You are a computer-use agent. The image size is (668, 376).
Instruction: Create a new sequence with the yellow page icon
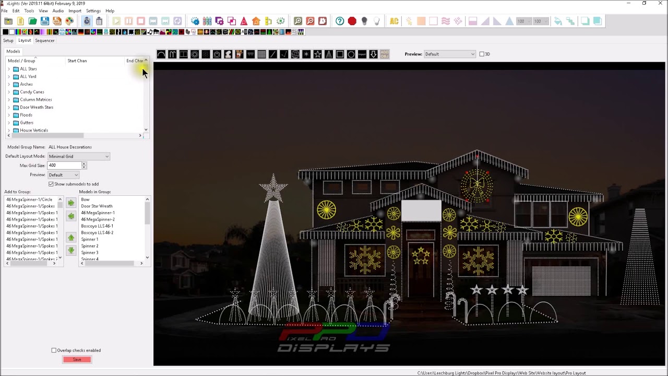pyautogui.click(x=20, y=21)
